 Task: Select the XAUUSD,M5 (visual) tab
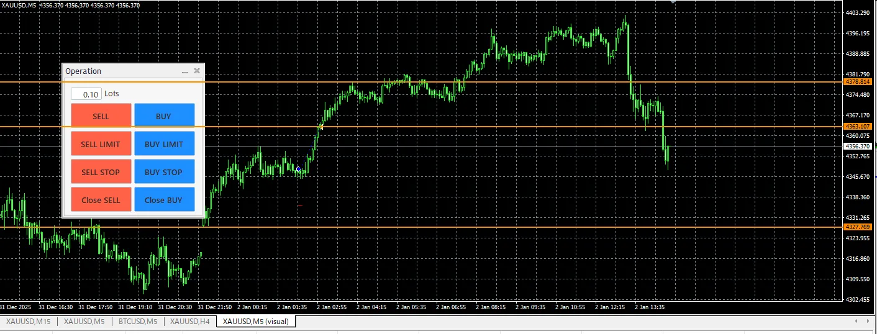click(256, 321)
